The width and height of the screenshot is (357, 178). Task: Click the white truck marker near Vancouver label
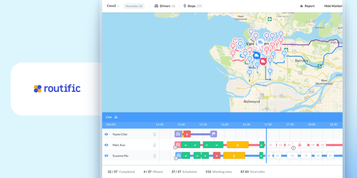[260, 43]
